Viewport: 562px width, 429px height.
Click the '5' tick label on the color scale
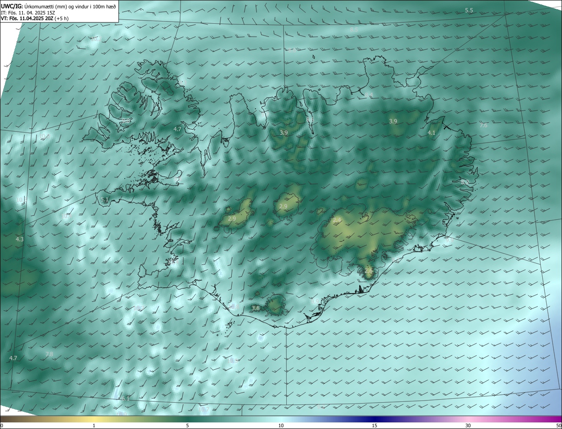(187, 425)
